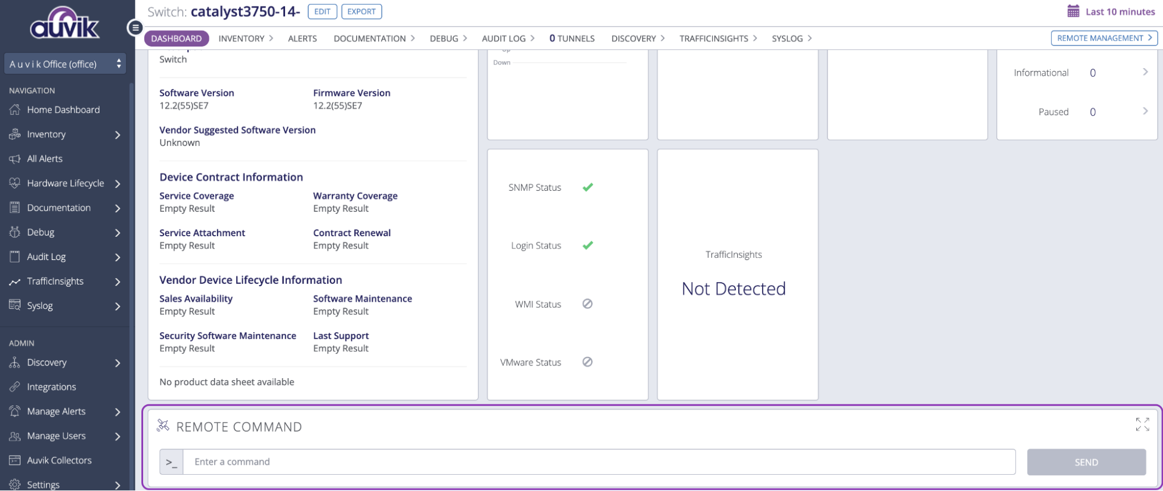Click the Login Status green checkmark

(x=588, y=245)
